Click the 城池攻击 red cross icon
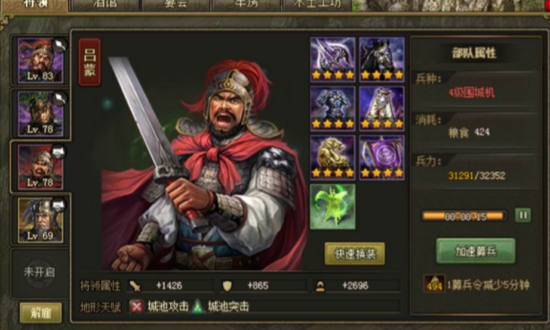The height and width of the screenshot is (330, 550). 136,307
